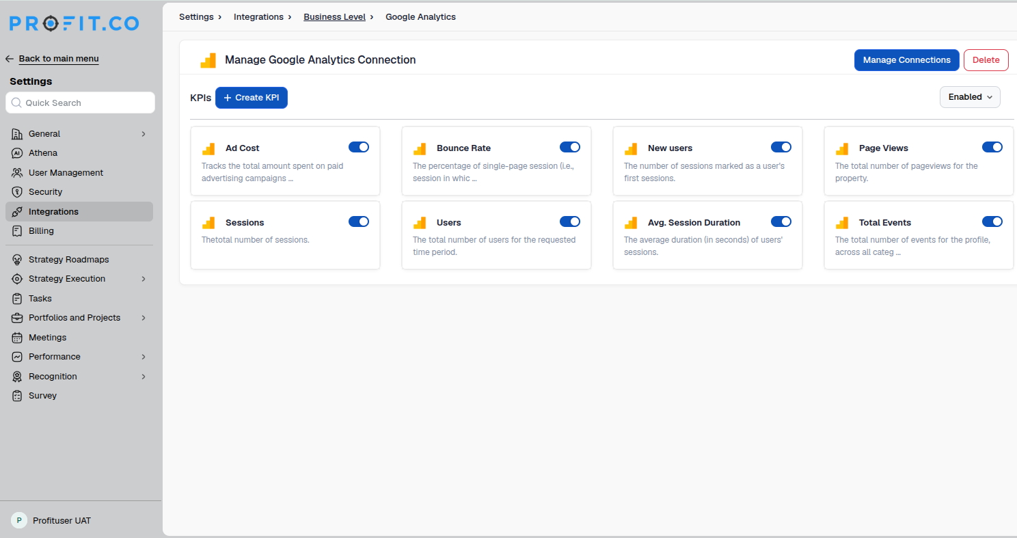Click Integrations in the breadcrumb
The image size is (1017, 538).
pyautogui.click(x=258, y=17)
